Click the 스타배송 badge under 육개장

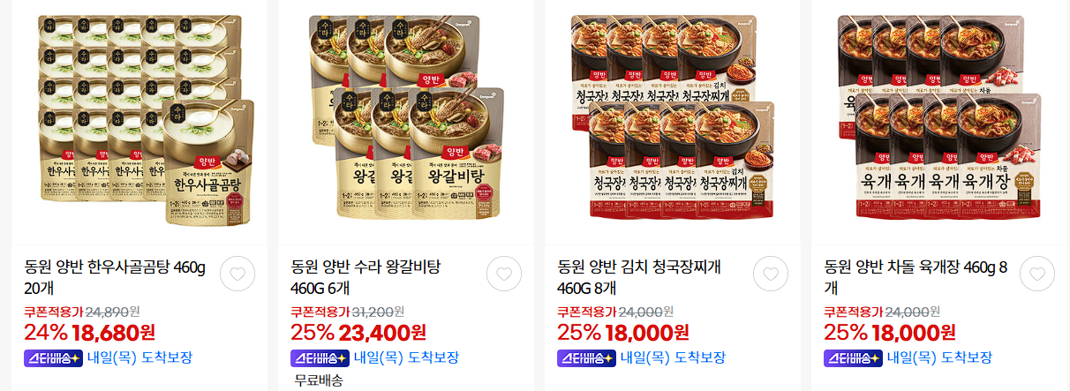point(853,357)
